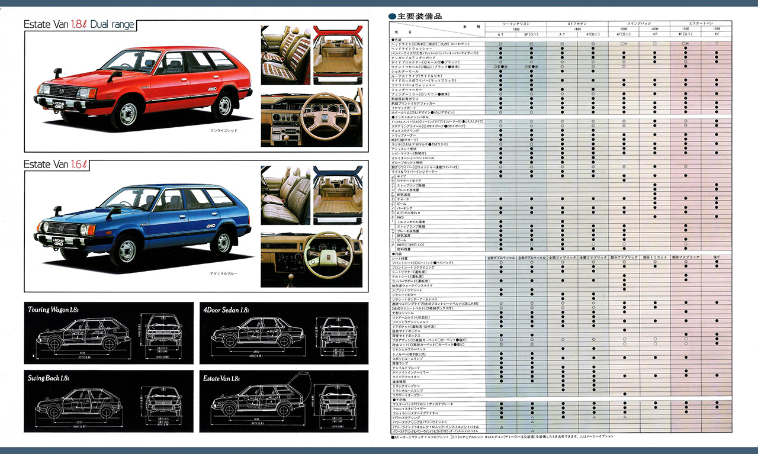Viewport: 758px width, 454px height.
Task: Click the row label 'フェンダーマーカー'
Action: point(406,89)
